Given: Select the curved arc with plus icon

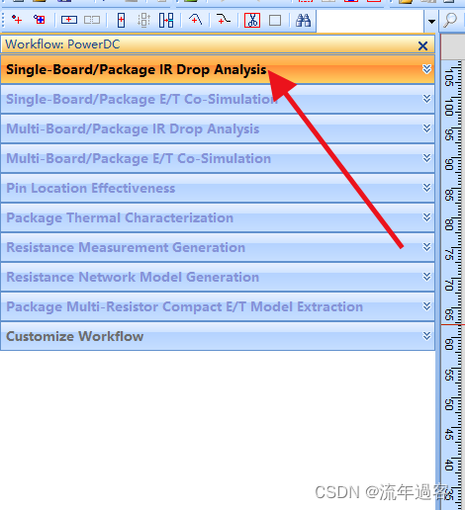Looking at the screenshot, I should [195, 20].
